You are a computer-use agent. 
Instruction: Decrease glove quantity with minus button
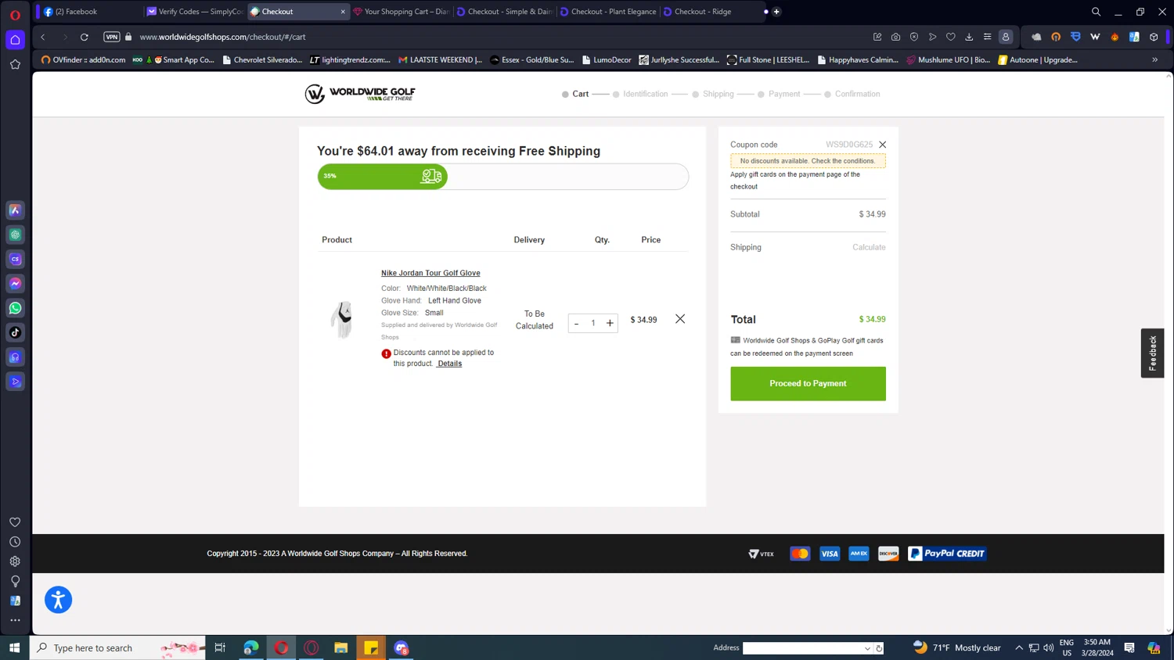[x=577, y=323]
